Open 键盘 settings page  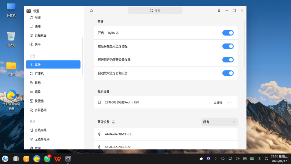(53, 92)
